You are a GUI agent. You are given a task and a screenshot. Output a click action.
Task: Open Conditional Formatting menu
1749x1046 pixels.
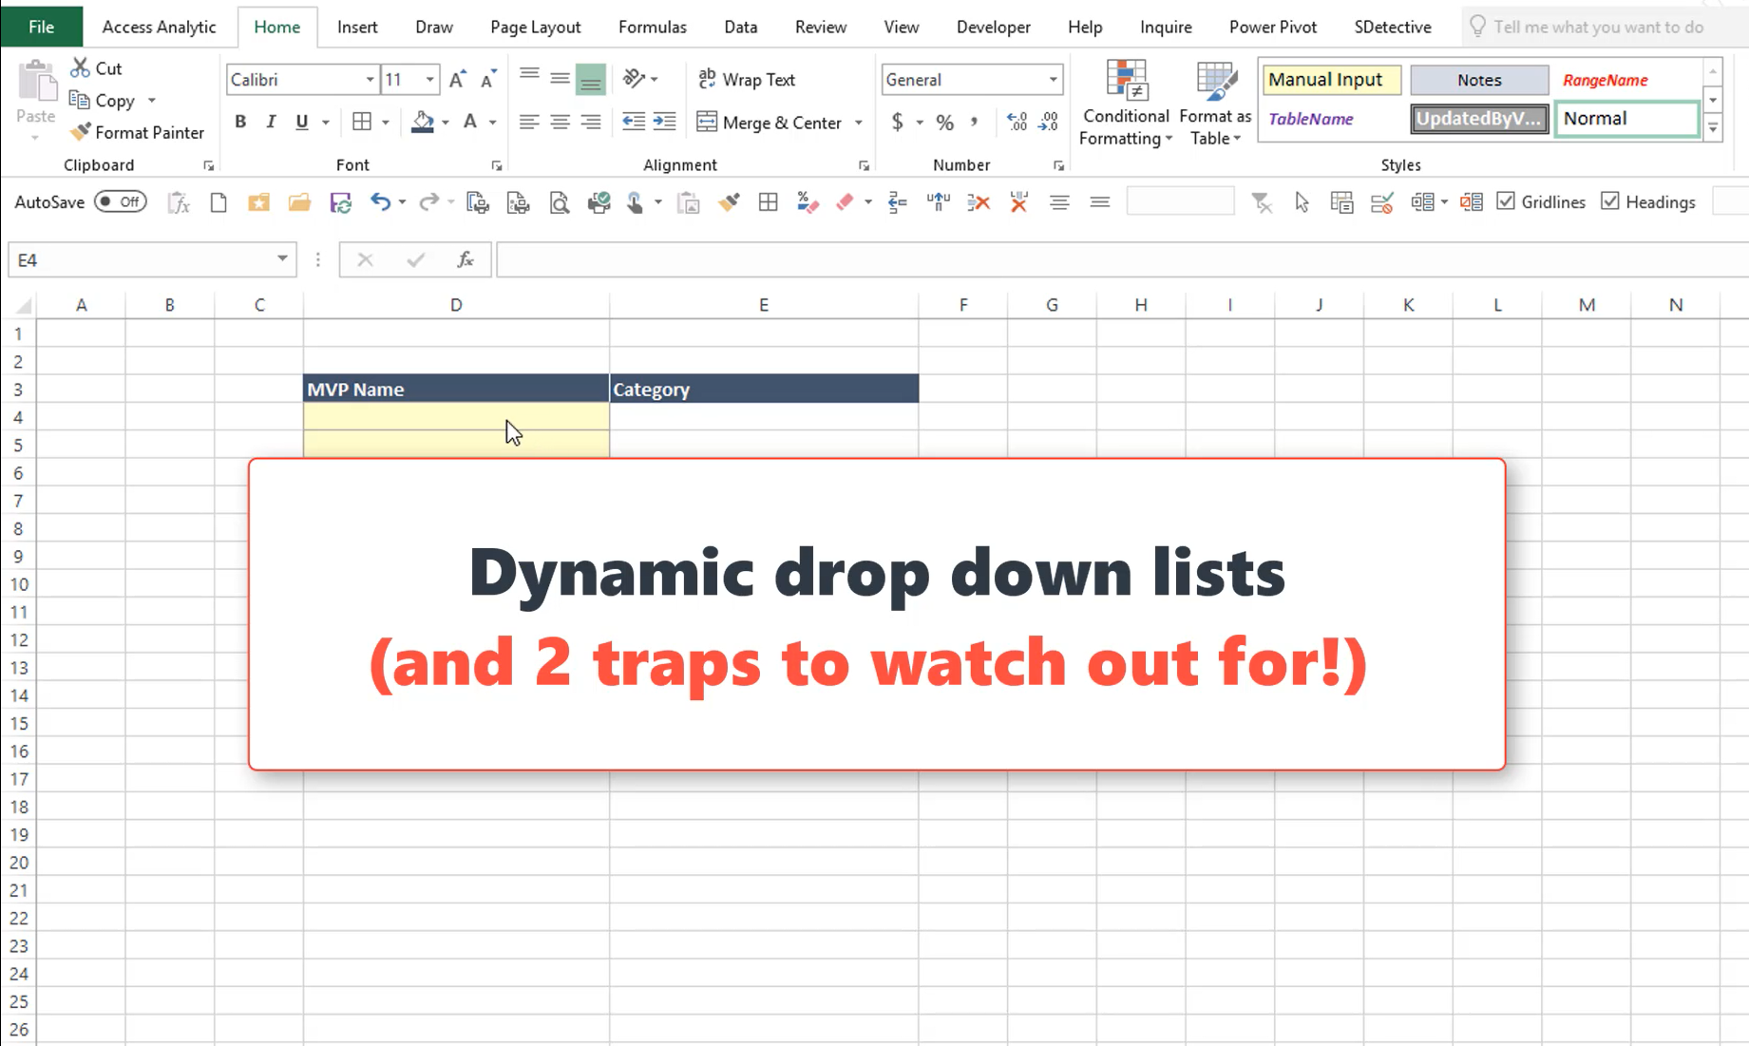(1126, 104)
